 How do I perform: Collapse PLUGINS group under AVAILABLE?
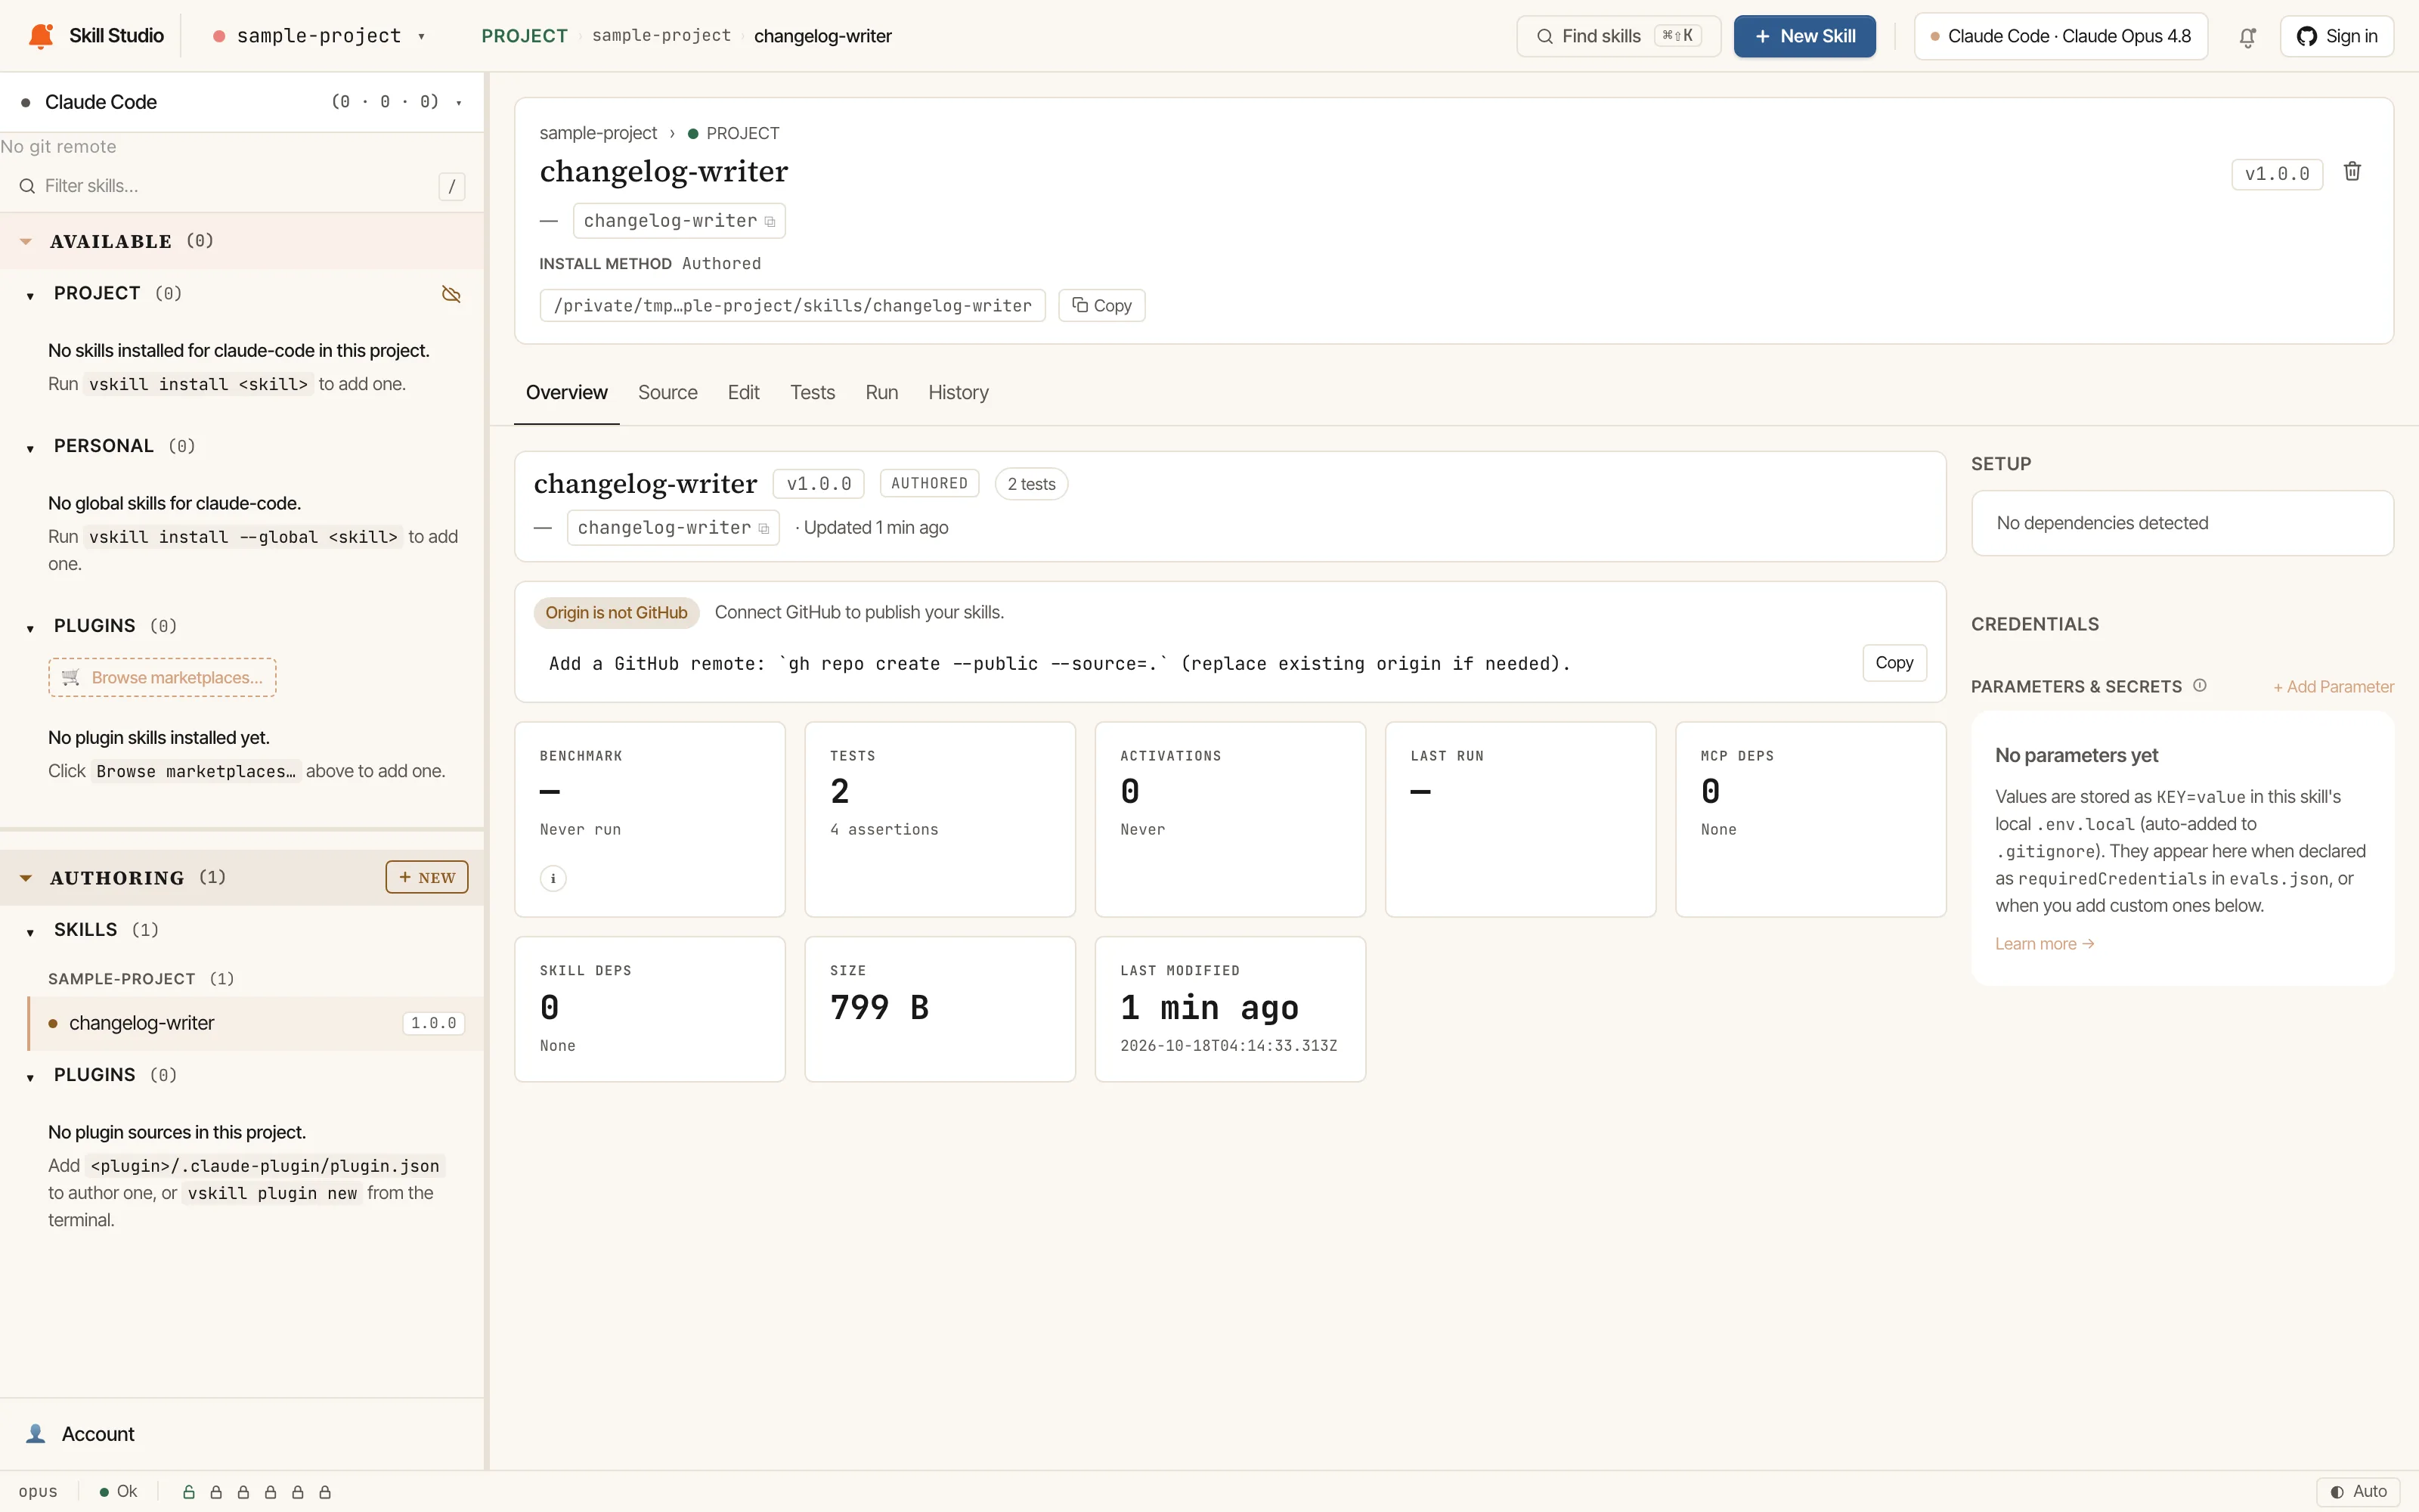pos(30,628)
